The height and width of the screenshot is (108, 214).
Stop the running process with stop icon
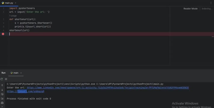click(6, 79)
